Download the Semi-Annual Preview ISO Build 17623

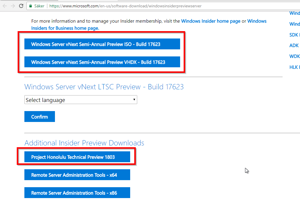pyautogui.click(x=102, y=44)
